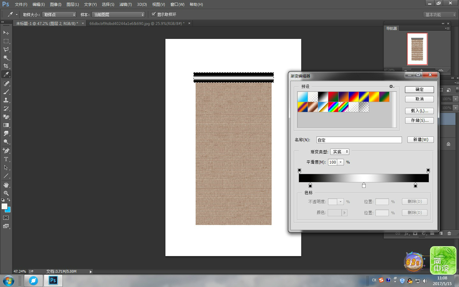Select the copper gradient preset
Image resolution: width=459 pixels, height=287 pixels.
[313, 107]
